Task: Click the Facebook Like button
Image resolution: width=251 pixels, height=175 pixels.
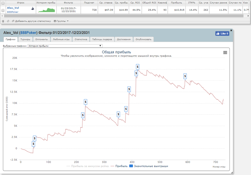Action: 222,34
